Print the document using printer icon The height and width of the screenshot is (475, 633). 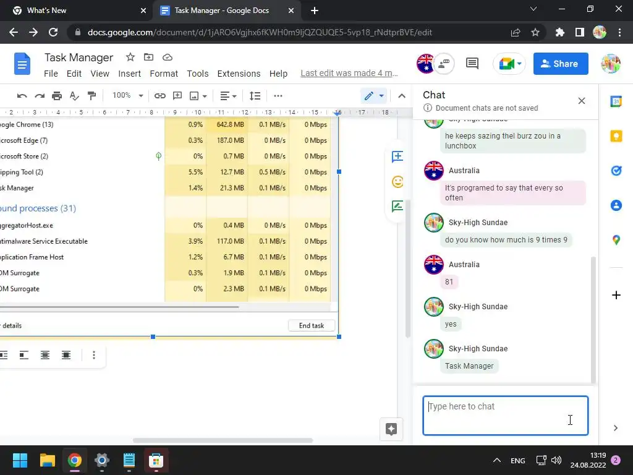click(57, 96)
